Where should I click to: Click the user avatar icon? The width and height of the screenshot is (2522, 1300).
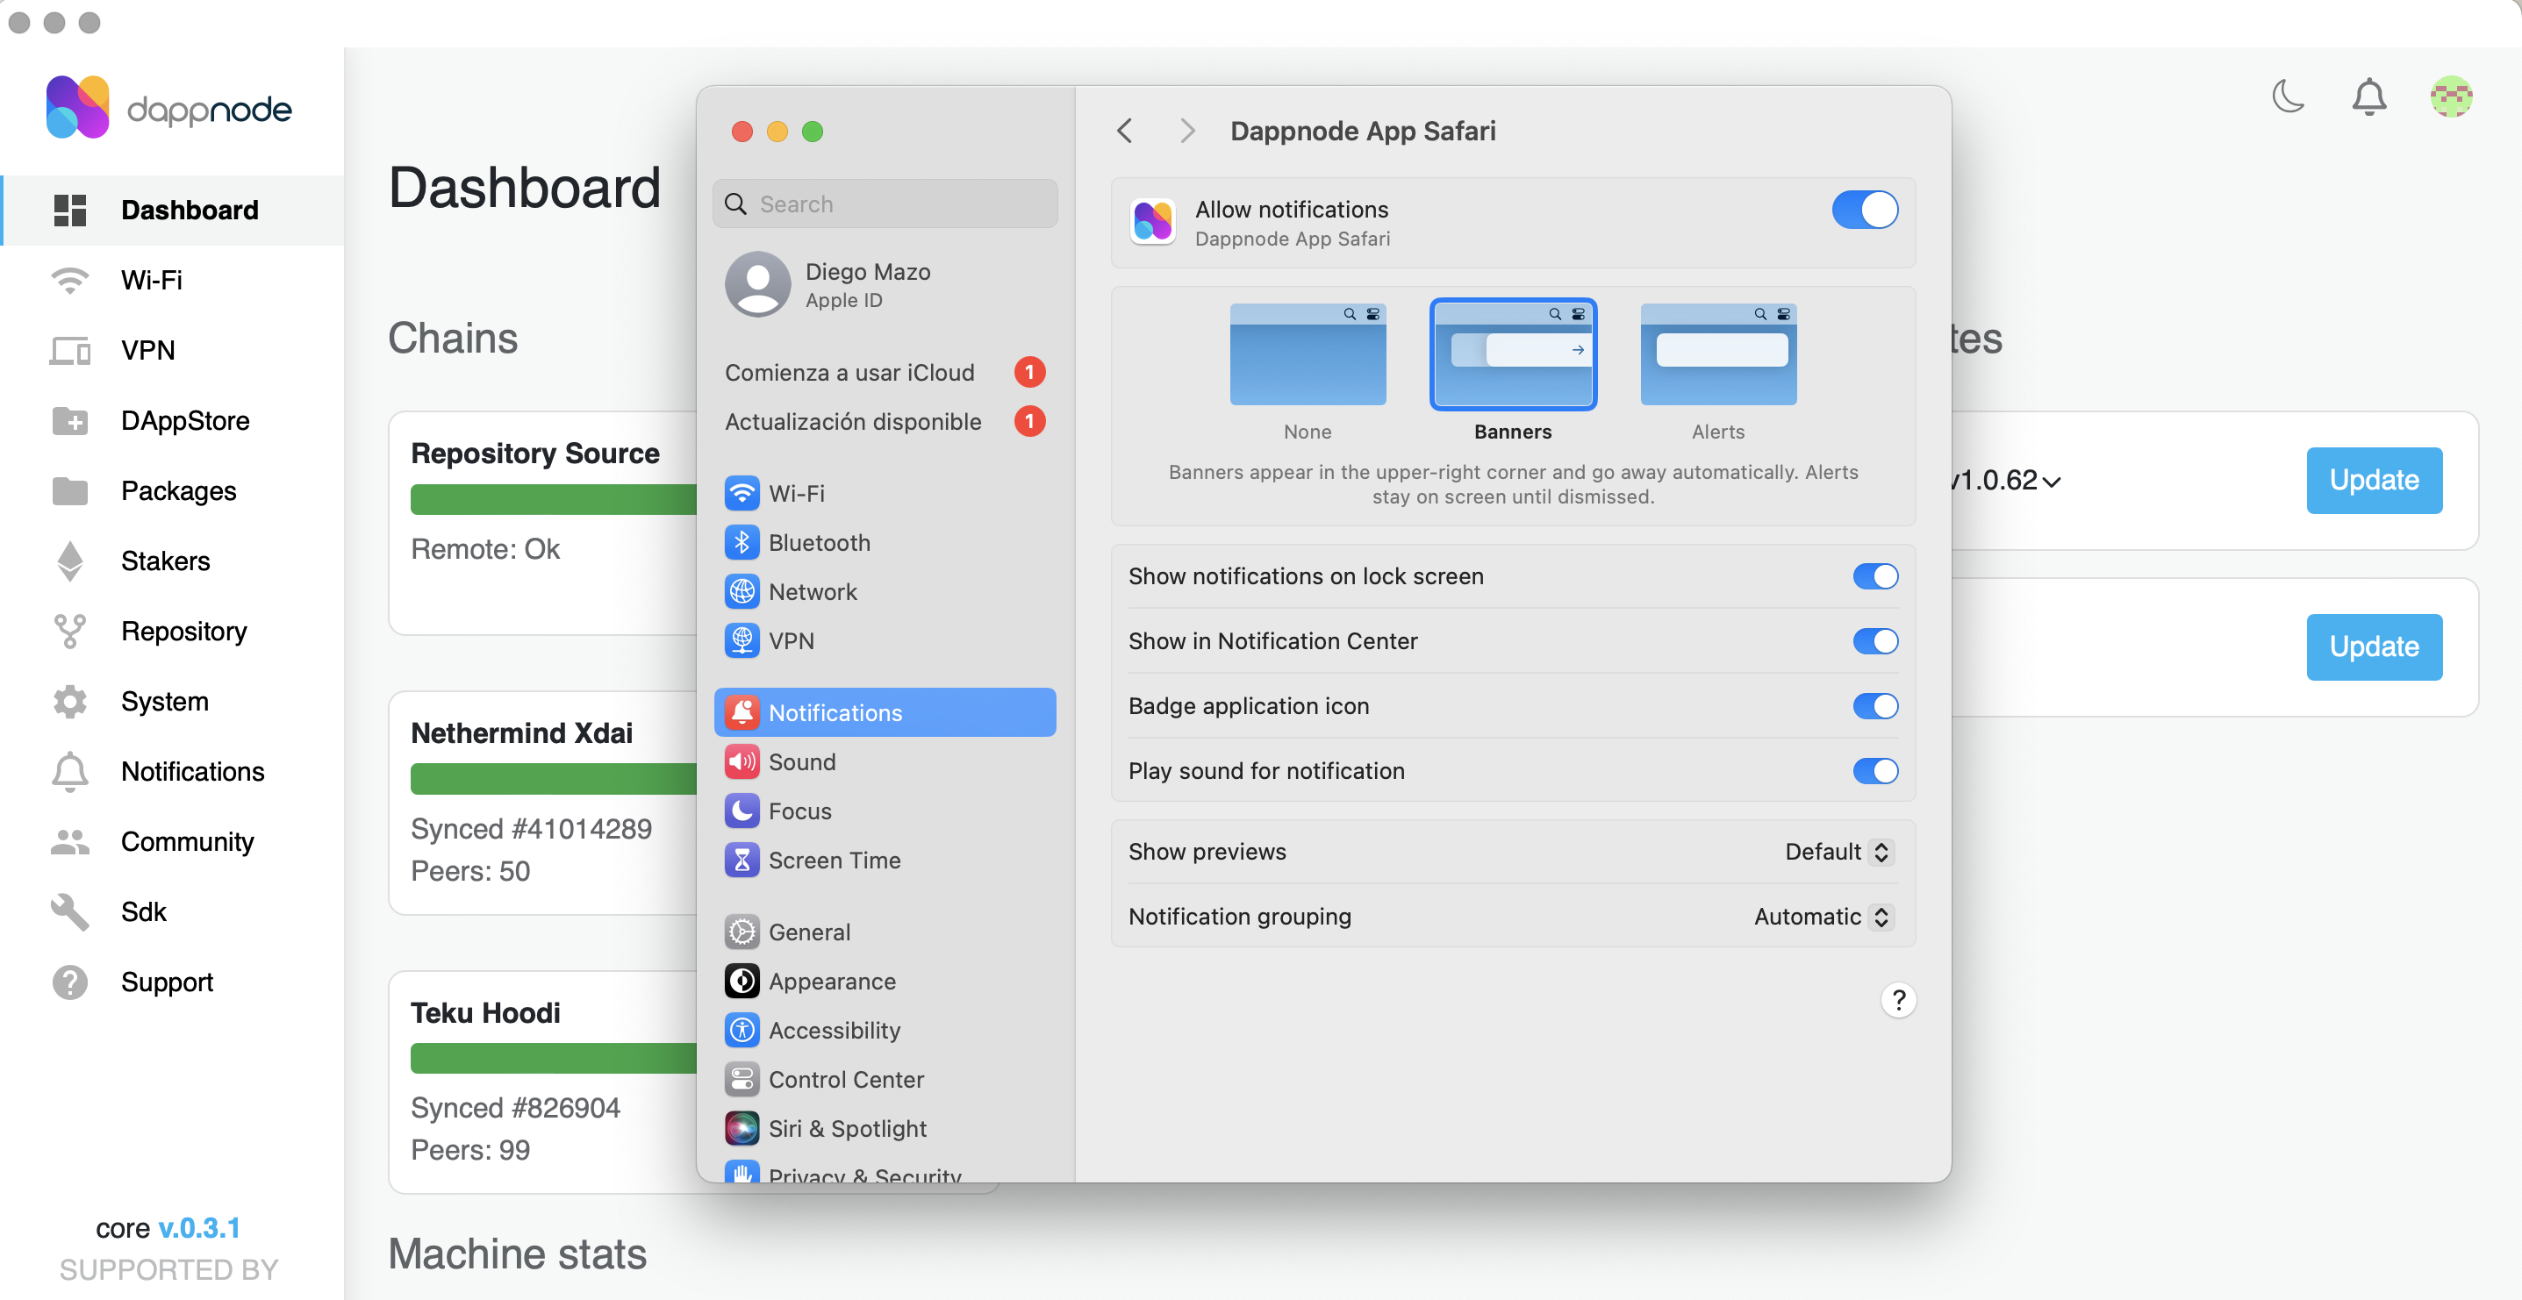(x=2451, y=96)
